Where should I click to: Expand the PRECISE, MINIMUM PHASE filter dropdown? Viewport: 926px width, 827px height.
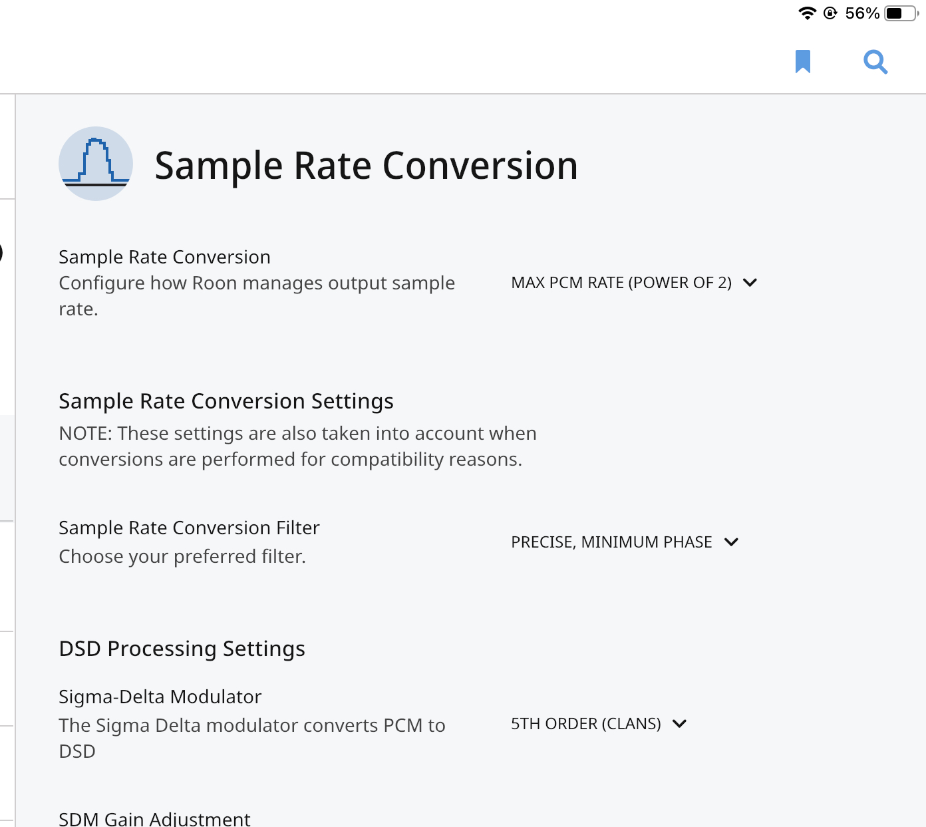pyautogui.click(x=611, y=542)
